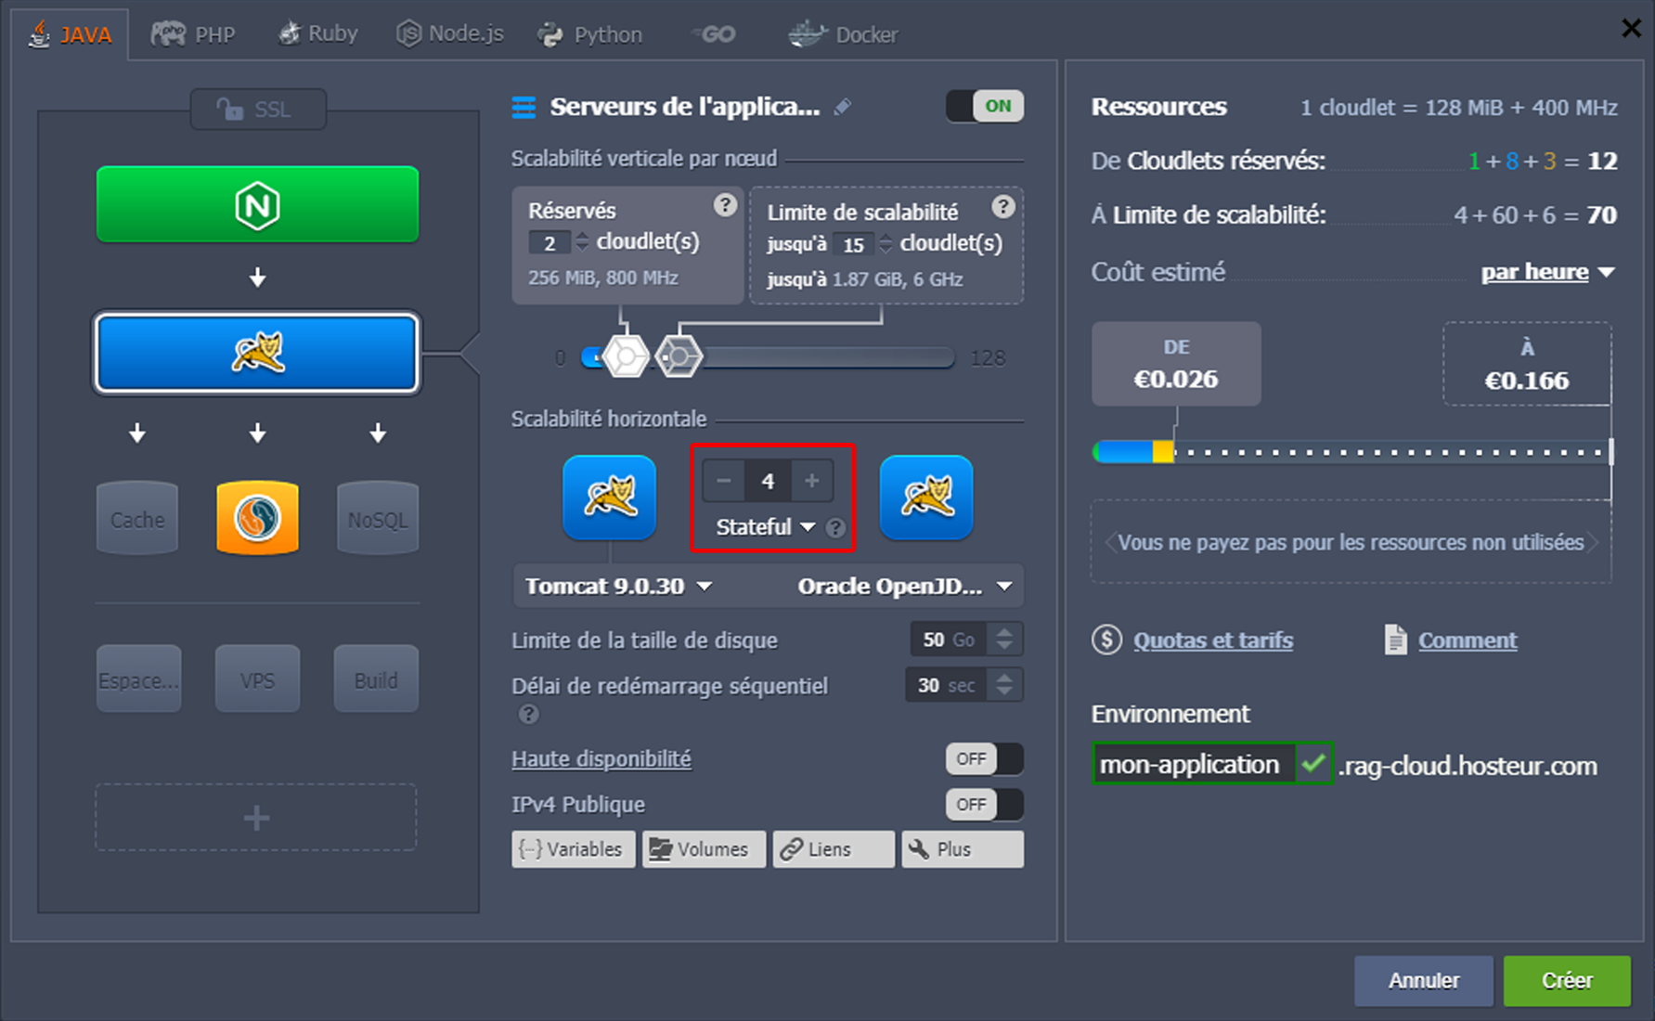This screenshot has width=1655, height=1021.
Task: Decrease node count with minus icon
Action: (724, 481)
